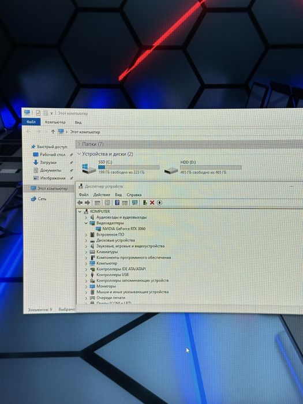Screen dimensions: 303x404
Task: Open the Действие menu in Device Manager
Action: click(102, 195)
